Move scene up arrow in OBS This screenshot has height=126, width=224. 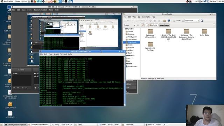pos(22,87)
